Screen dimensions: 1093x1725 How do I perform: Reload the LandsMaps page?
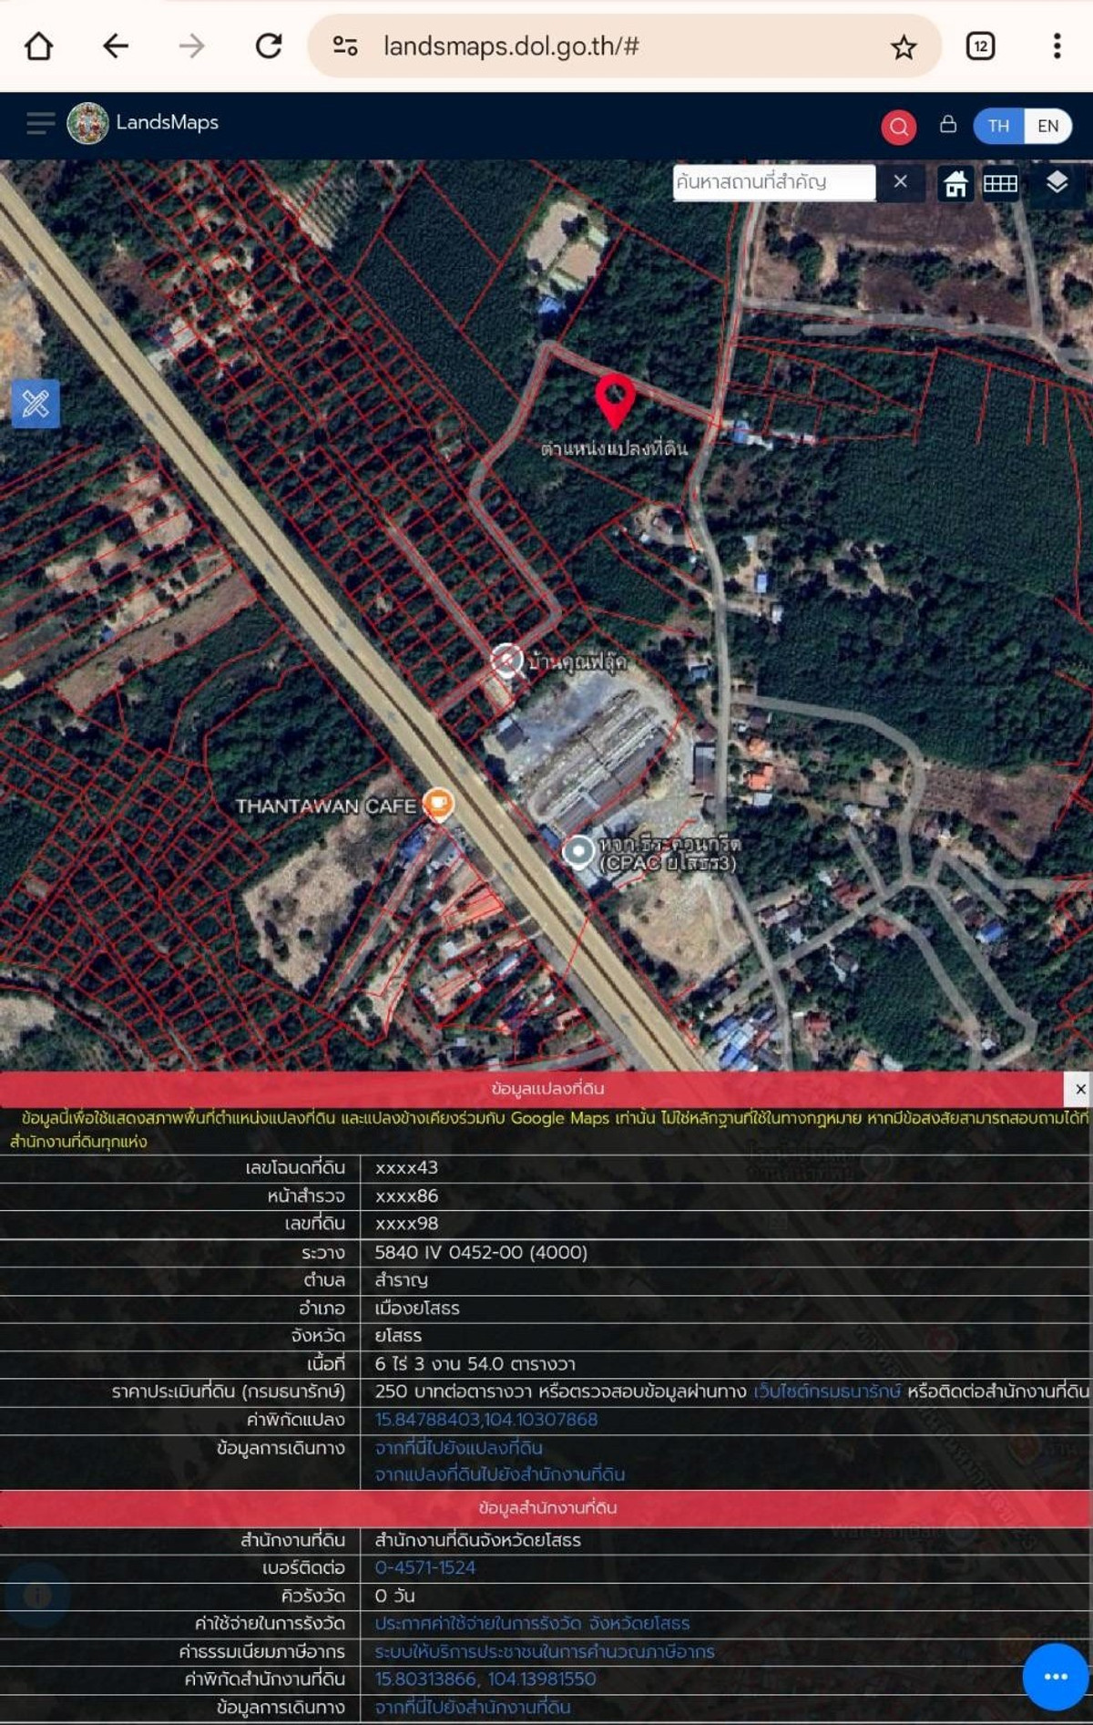[x=269, y=46]
